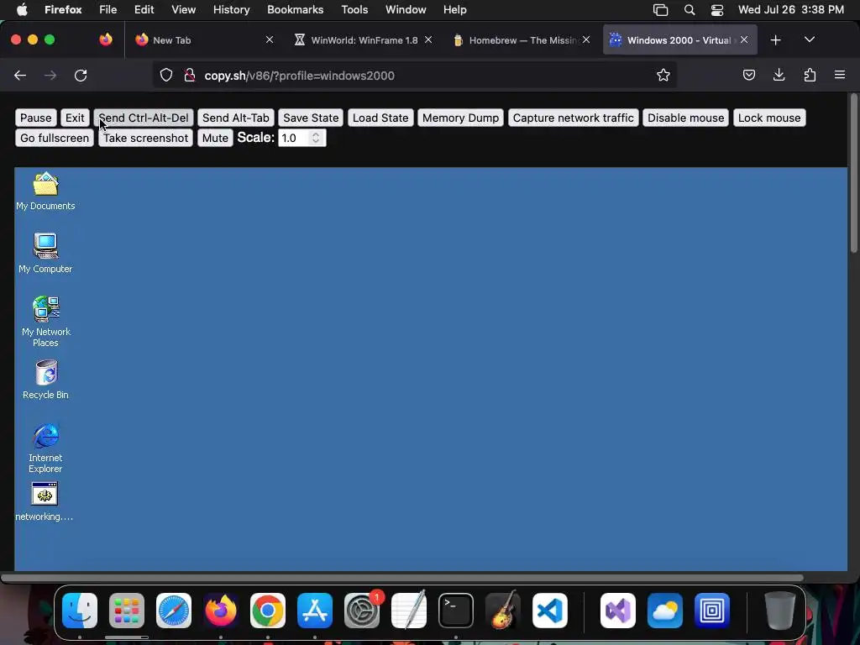Image resolution: width=860 pixels, height=645 pixels.
Task: Launch Google Chrome from the Dock
Action: point(268,611)
